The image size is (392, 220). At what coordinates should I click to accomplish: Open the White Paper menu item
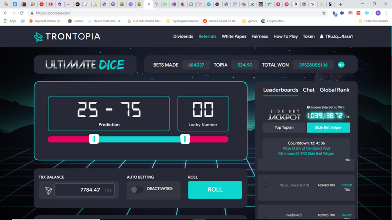(234, 37)
